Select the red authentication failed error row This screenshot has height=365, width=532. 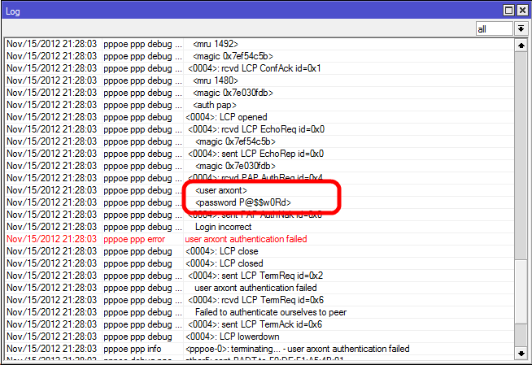tap(244, 239)
